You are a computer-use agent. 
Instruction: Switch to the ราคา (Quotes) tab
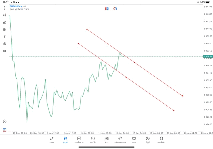pos(52,140)
